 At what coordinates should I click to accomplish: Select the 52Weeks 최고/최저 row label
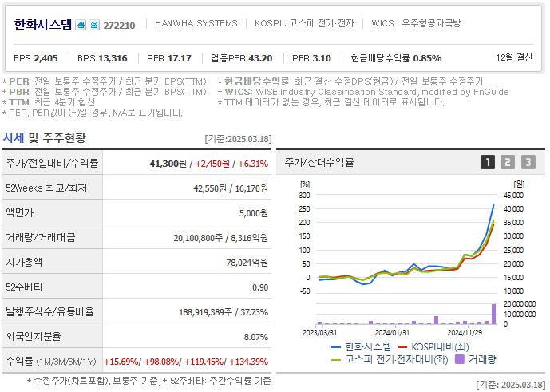(46, 188)
